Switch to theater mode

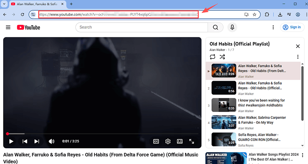click(x=180, y=141)
